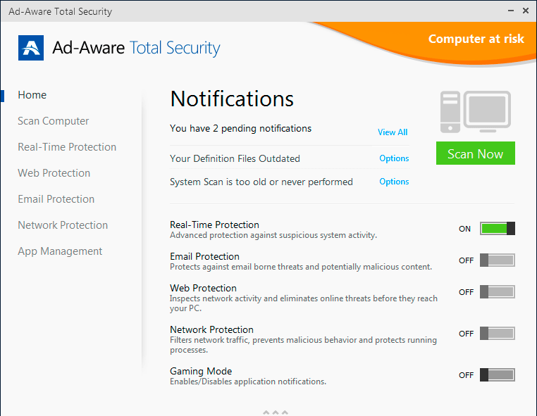Viewport: 537px width, 416px height.
Task: Switch on the Web Protection toggle
Action: pyautogui.click(x=498, y=292)
